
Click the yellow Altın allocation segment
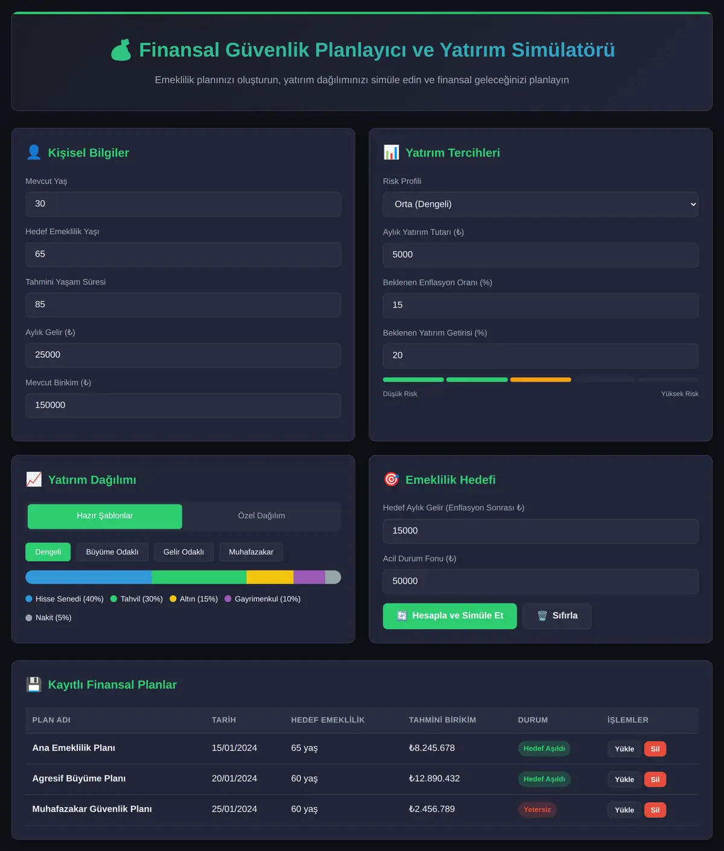[x=270, y=577]
